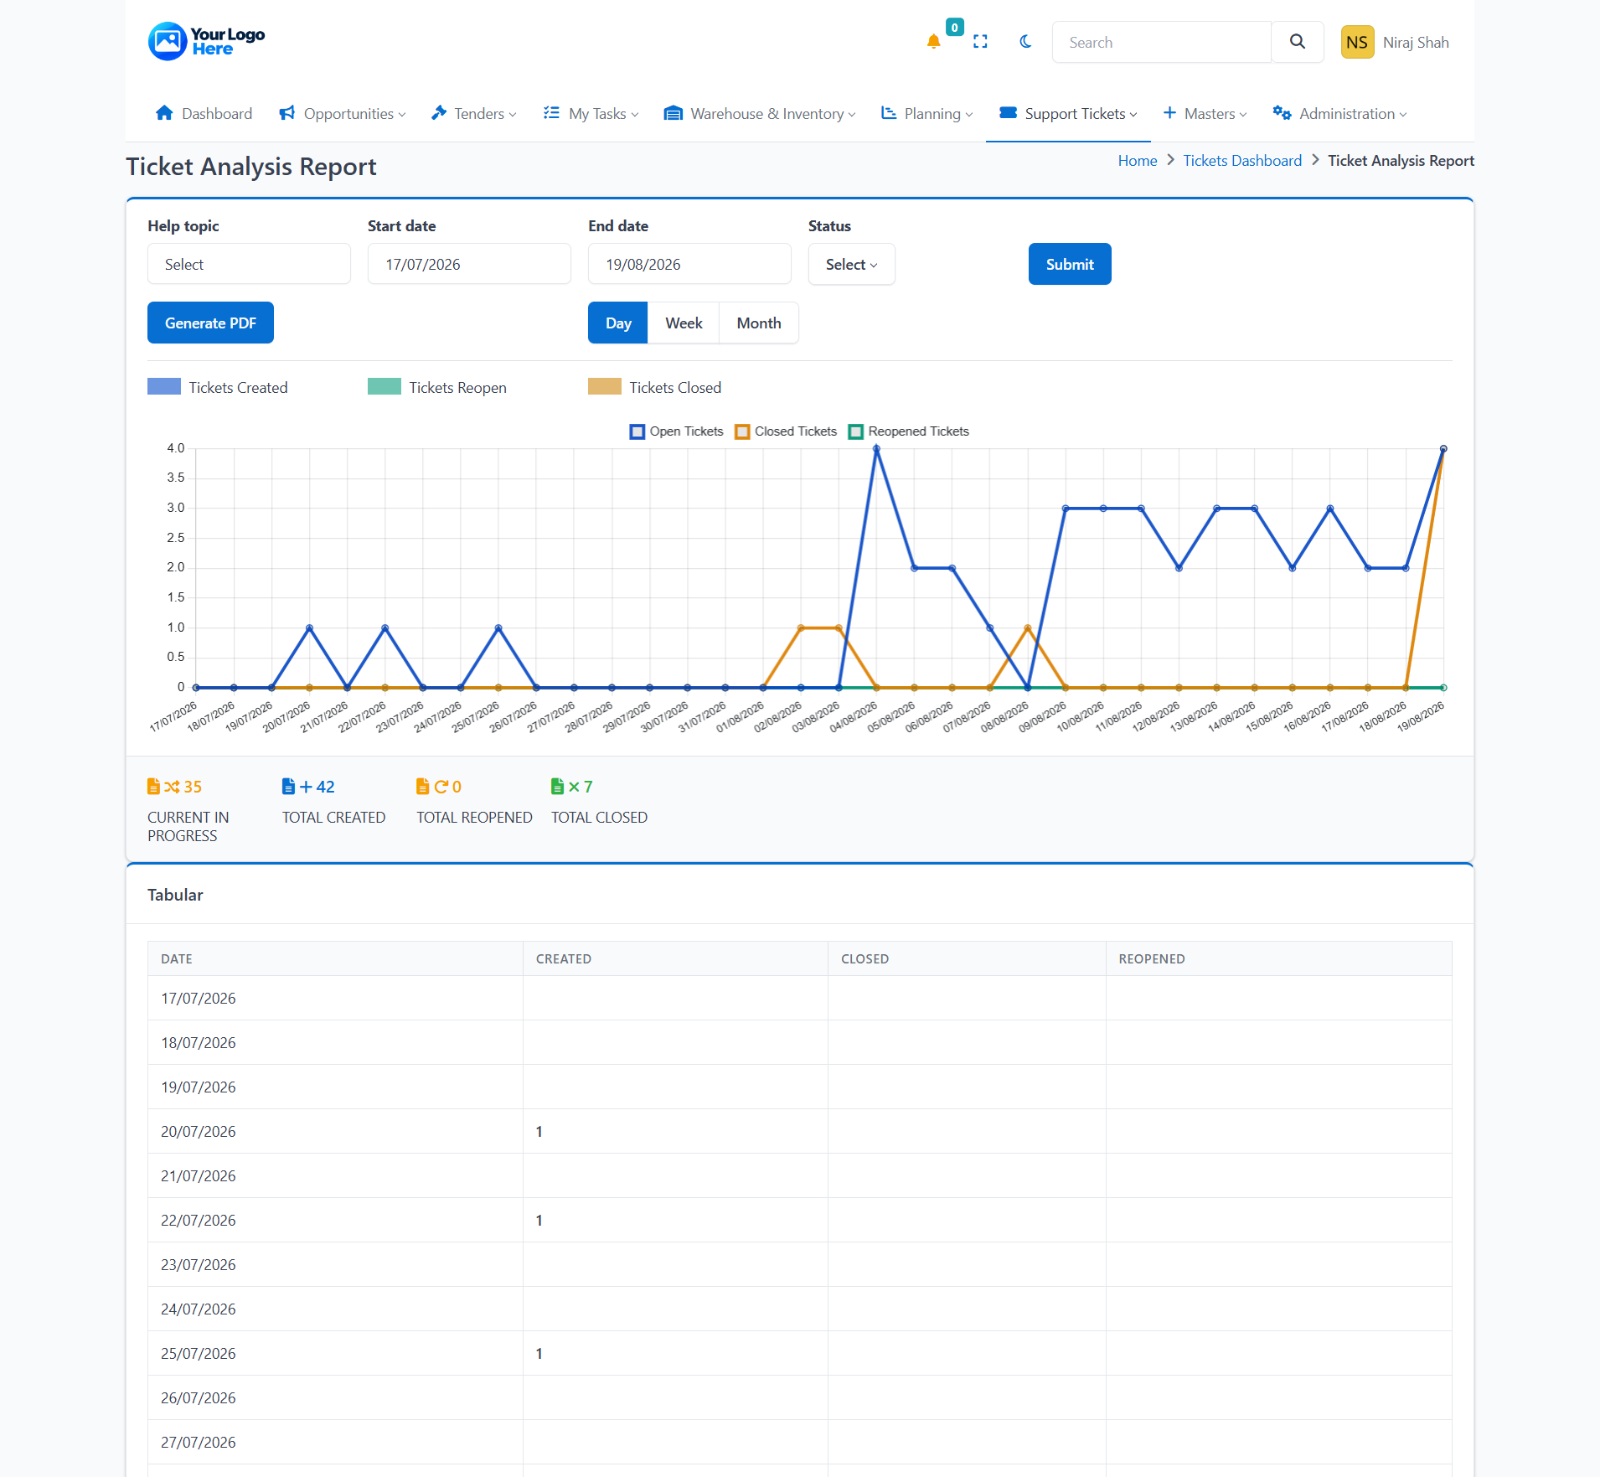Screen dimensions: 1600x1477
Task: Click the Warehouse & Inventory icon
Action: [x=673, y=113]
